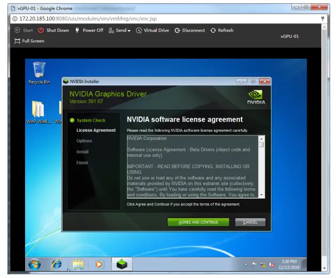336x278 pixels.
Task: Click Disconnect in the VNC toolbar
Action: 190,30
